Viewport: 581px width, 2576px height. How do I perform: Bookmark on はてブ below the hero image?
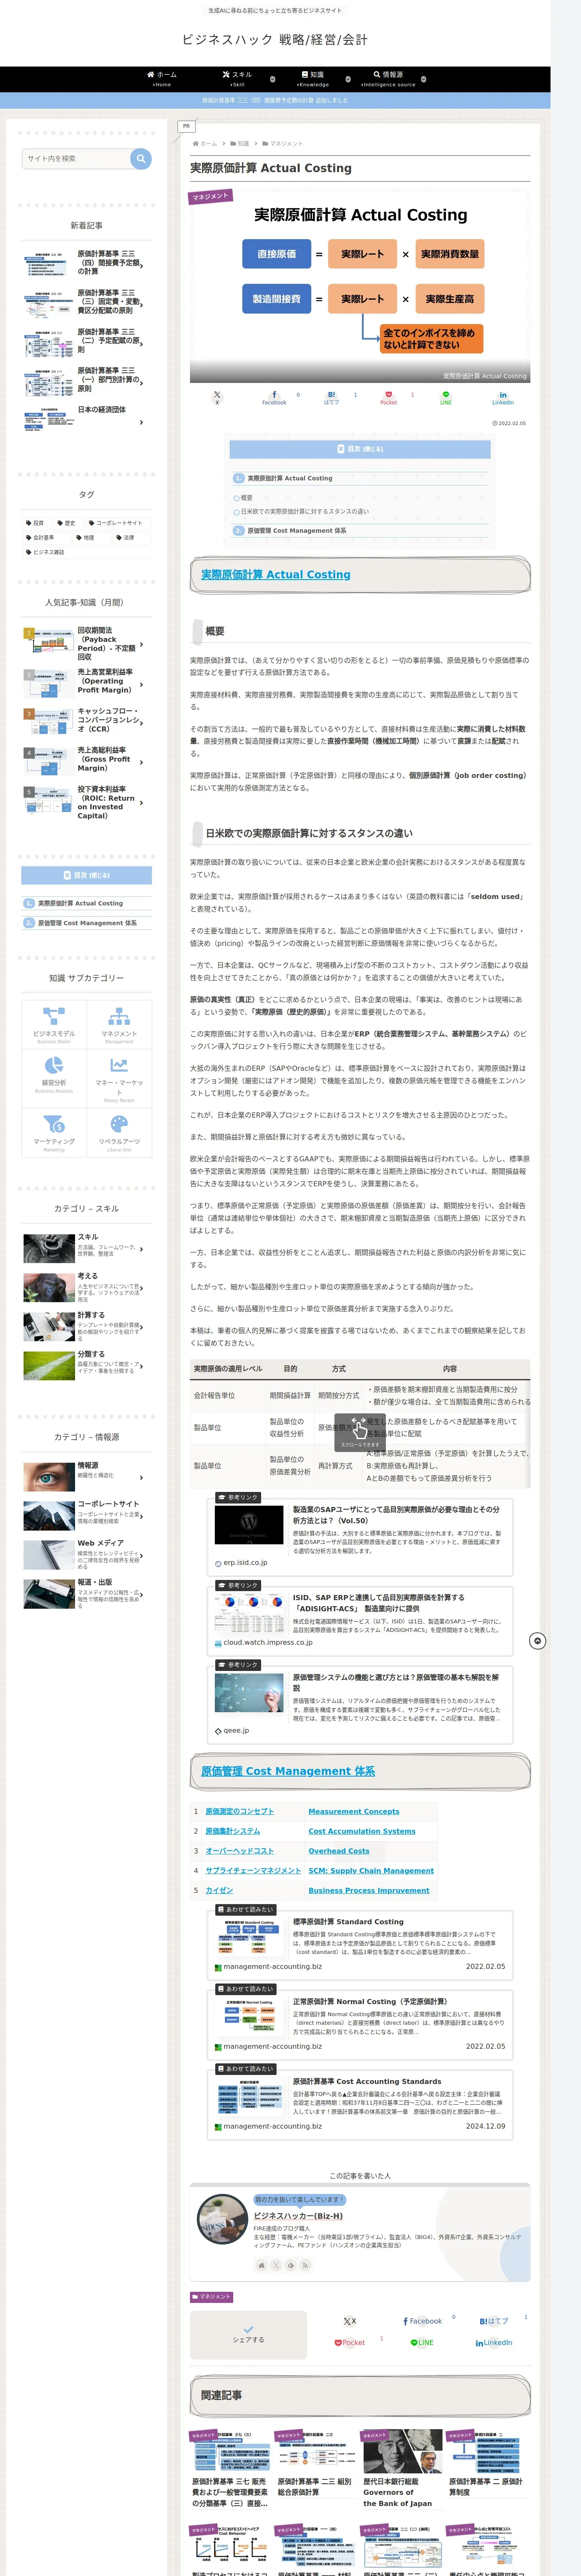331,397
